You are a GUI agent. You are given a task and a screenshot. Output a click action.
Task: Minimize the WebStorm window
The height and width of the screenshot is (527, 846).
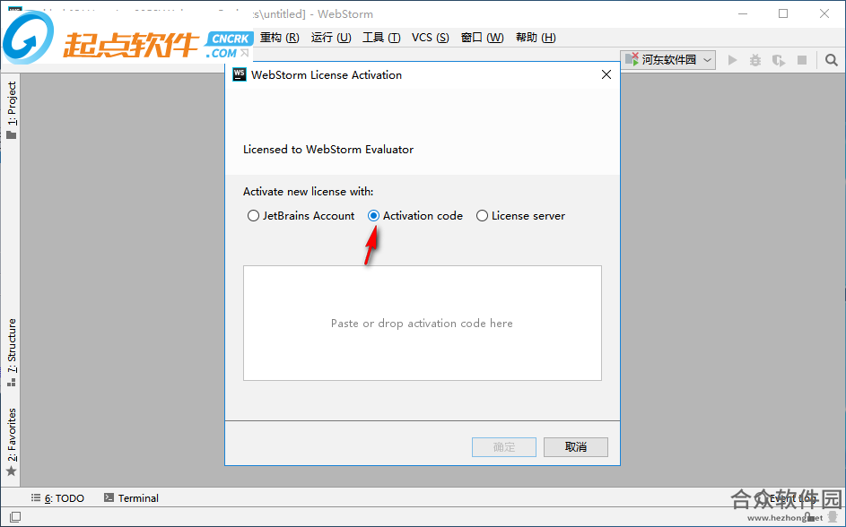(x=743, y=13)
